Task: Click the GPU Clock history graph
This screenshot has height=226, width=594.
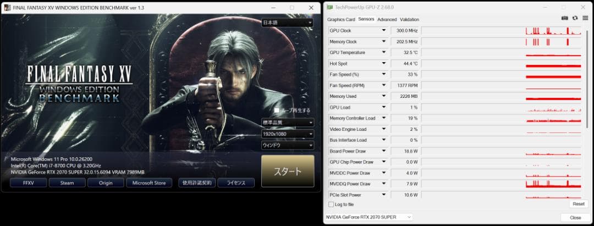Action: (501, 30)
